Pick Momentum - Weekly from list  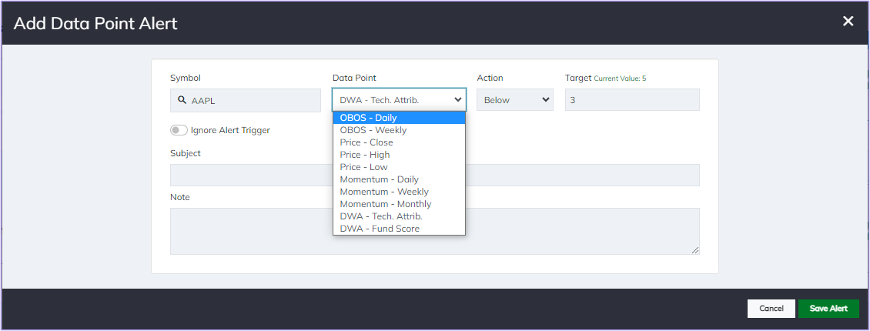(399, 192)
